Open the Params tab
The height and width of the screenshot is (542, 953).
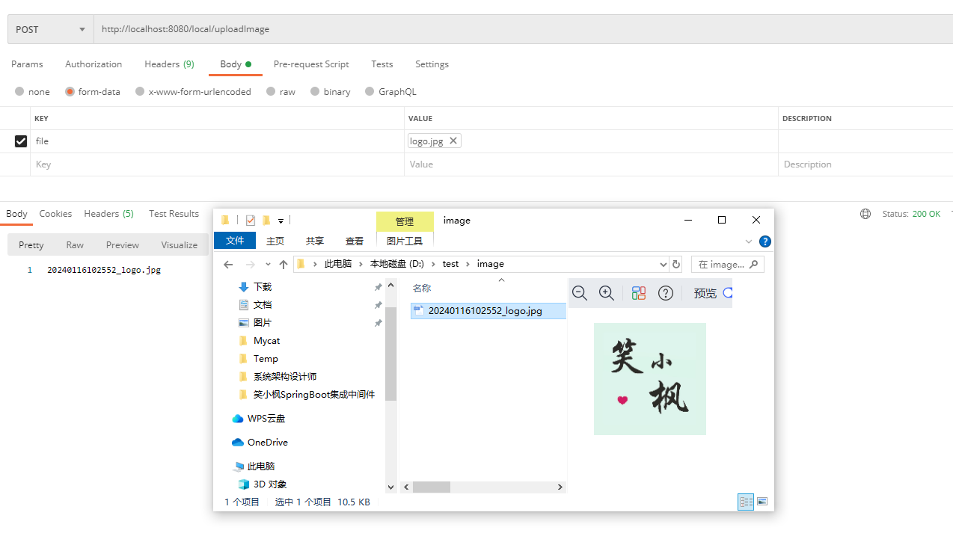click(x=27, y=64)
